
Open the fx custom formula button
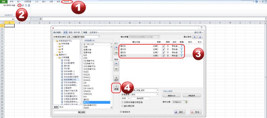[x=116, y=78]
